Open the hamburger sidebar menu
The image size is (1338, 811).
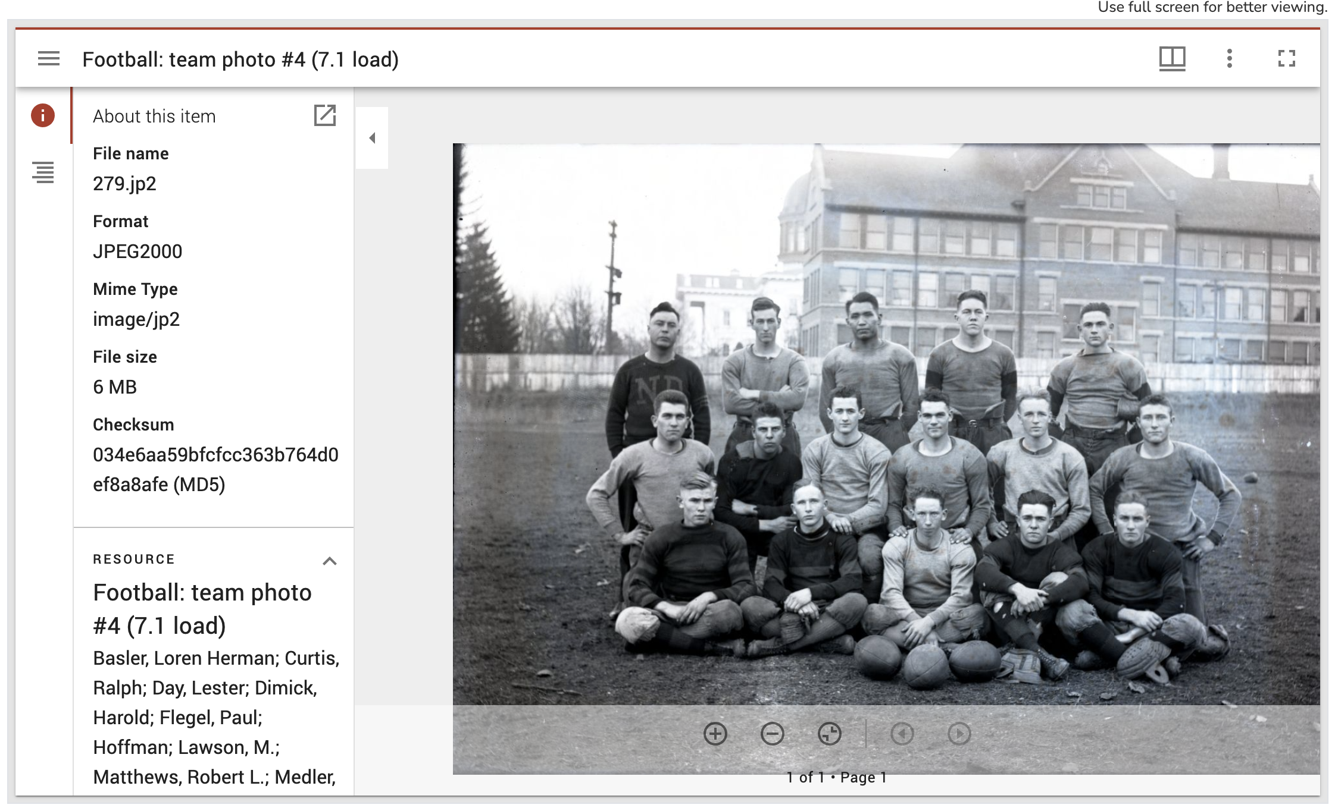tap(49, 59)
